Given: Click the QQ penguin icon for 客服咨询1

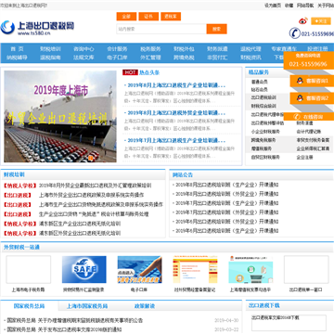Looking at the screenshot, I should [300, 81].
